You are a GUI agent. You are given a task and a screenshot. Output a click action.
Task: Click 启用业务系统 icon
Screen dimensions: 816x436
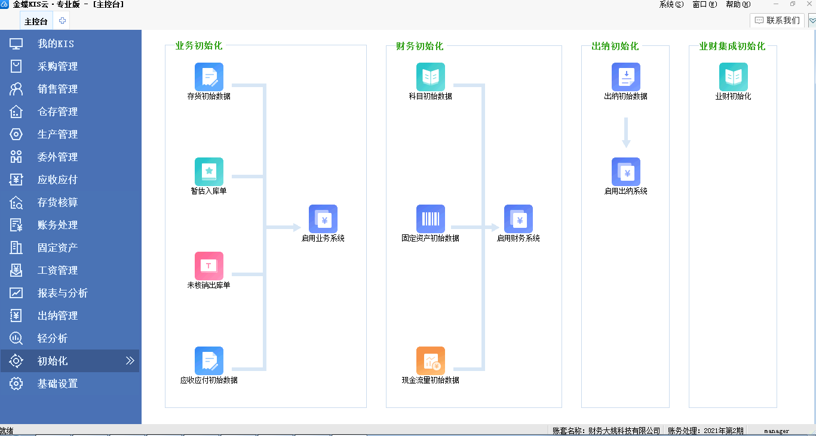click(323, 219)
